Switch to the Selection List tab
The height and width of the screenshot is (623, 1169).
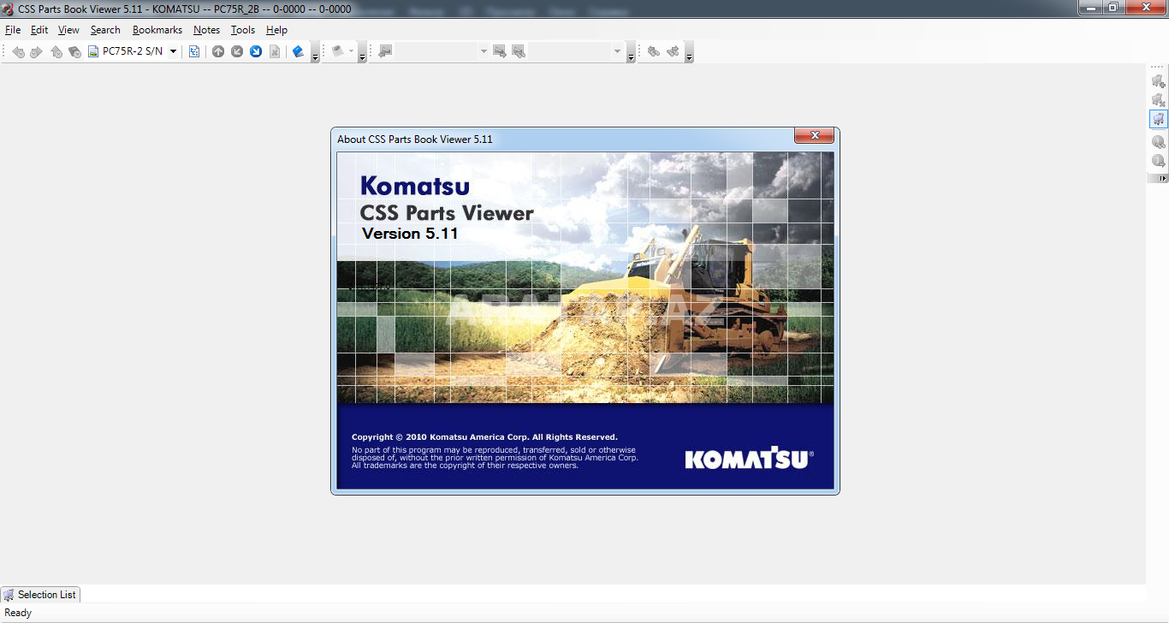tap(40, 595)
